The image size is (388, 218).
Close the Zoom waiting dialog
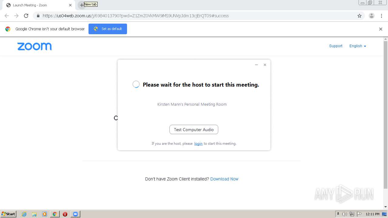point(265,65)
